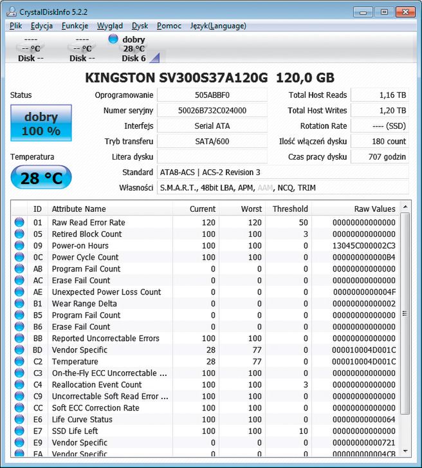The height and width of the screenshot is (468, 422).
Task: Open the Plik menu
Action: (x=16, y=26)
